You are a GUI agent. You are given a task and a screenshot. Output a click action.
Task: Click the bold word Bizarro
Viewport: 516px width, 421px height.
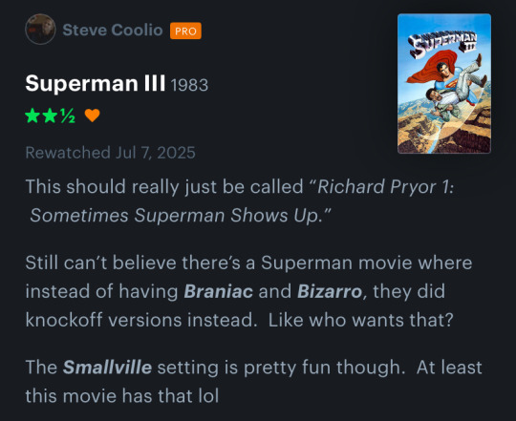point(330,291)
